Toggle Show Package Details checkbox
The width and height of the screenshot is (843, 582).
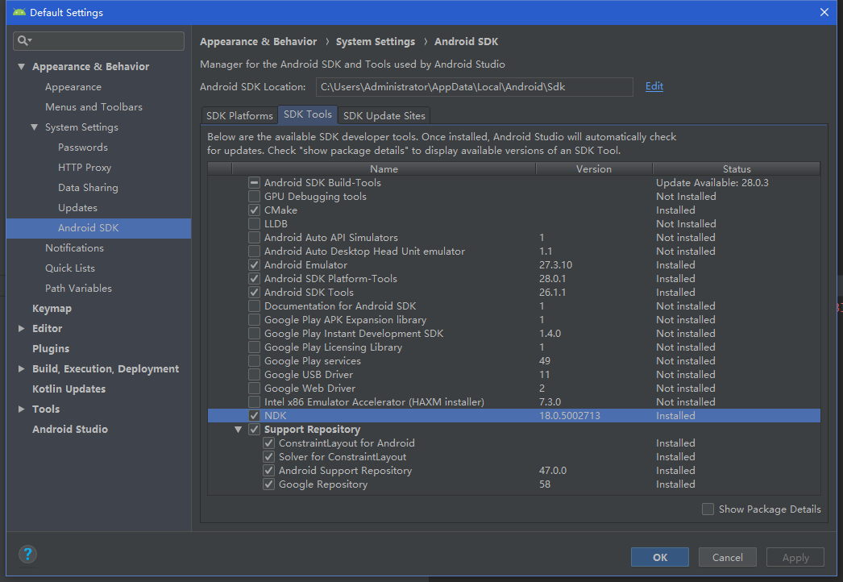tap(708, 509)
